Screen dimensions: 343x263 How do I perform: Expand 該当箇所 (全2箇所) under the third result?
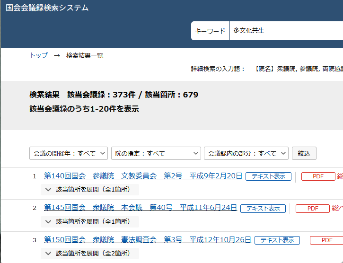tap(90, 254)
